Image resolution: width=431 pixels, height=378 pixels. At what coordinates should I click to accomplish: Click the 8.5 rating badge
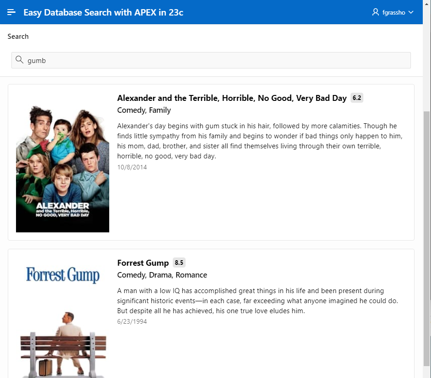179,262
